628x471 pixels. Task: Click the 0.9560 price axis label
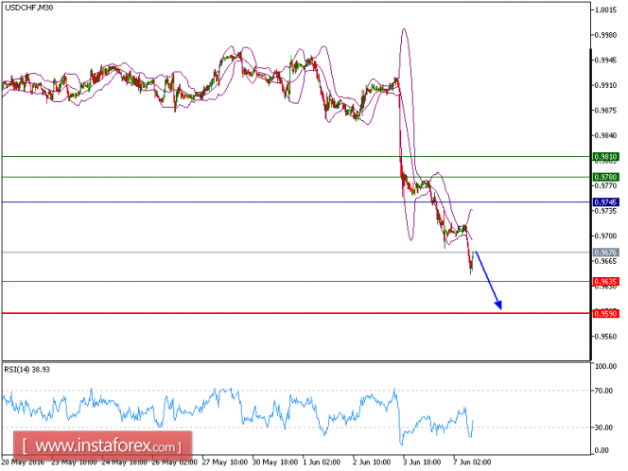pos(606,337)
